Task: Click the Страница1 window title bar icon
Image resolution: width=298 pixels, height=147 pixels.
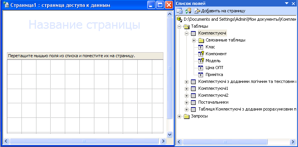Action: click(x=7, y=5)
